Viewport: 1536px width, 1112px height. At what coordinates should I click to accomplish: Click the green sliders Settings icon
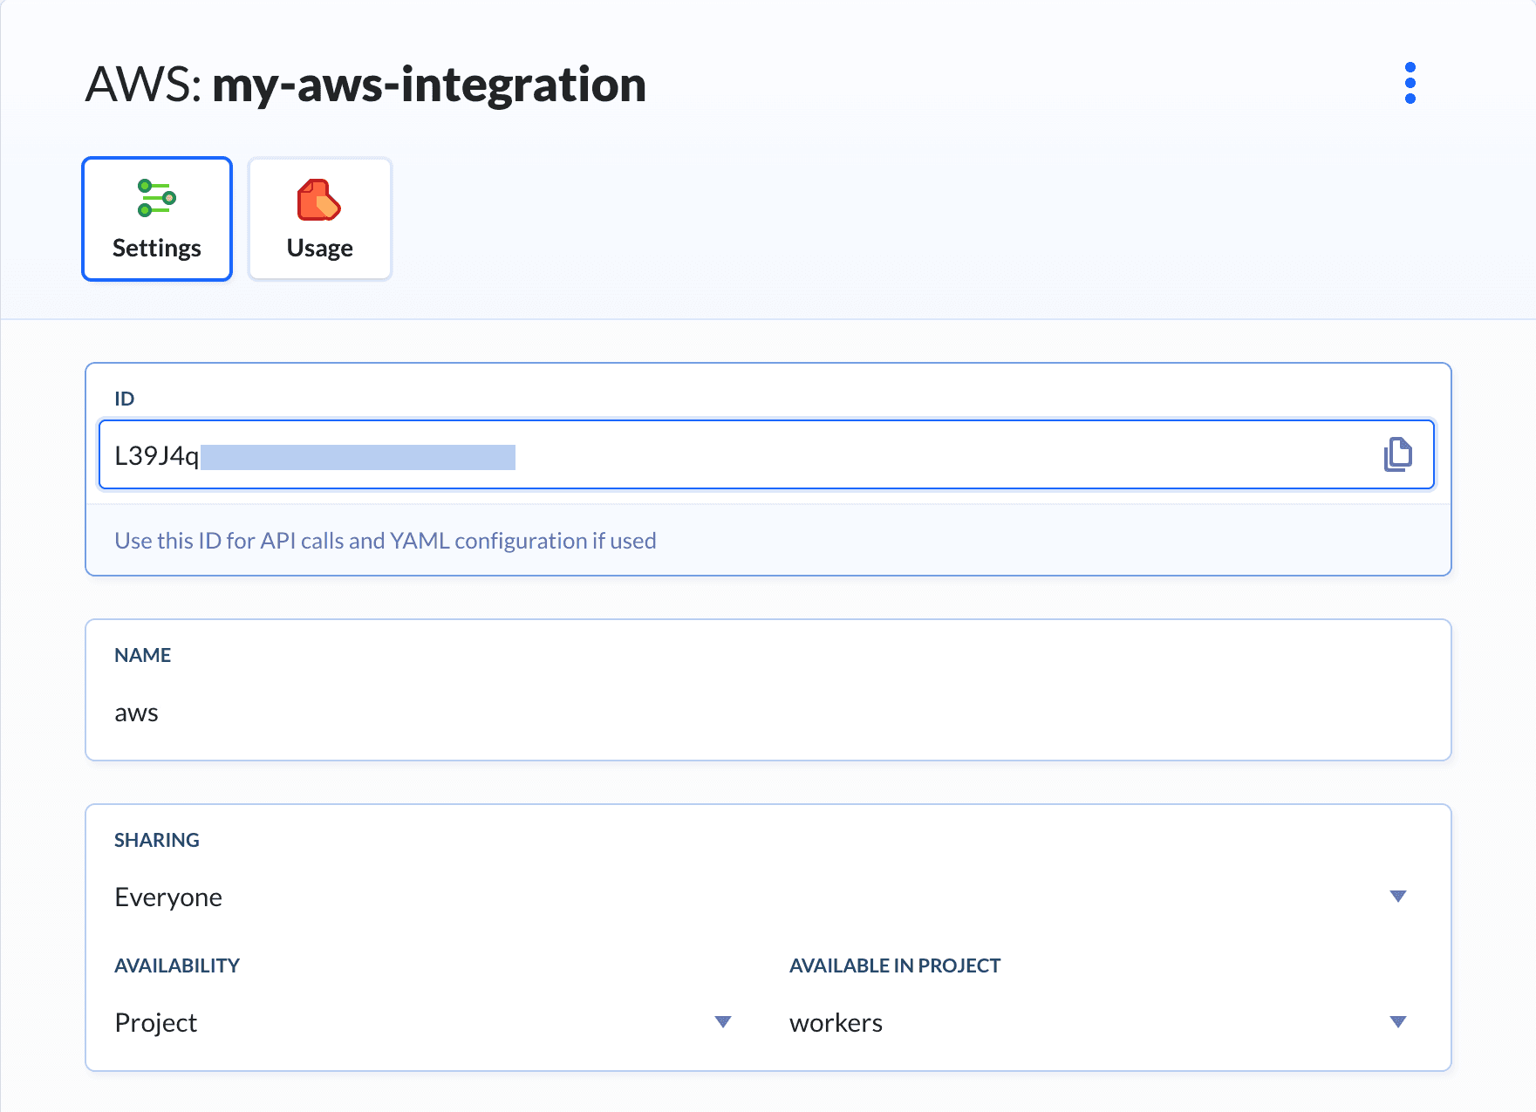click(157, 198)
